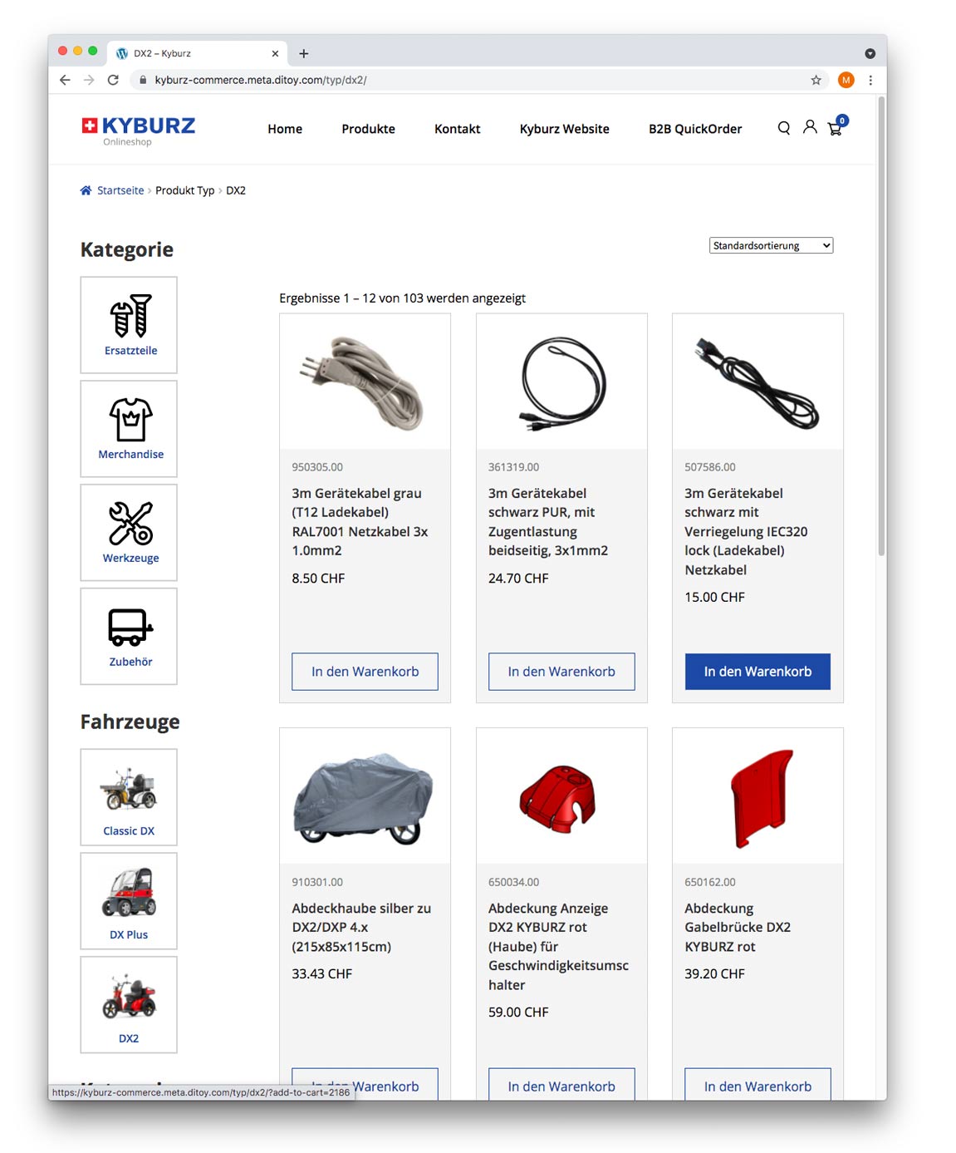This screenshot has height=1153, width=956.
Task: Click article number 950305.00
Action: tap(317, 467)
